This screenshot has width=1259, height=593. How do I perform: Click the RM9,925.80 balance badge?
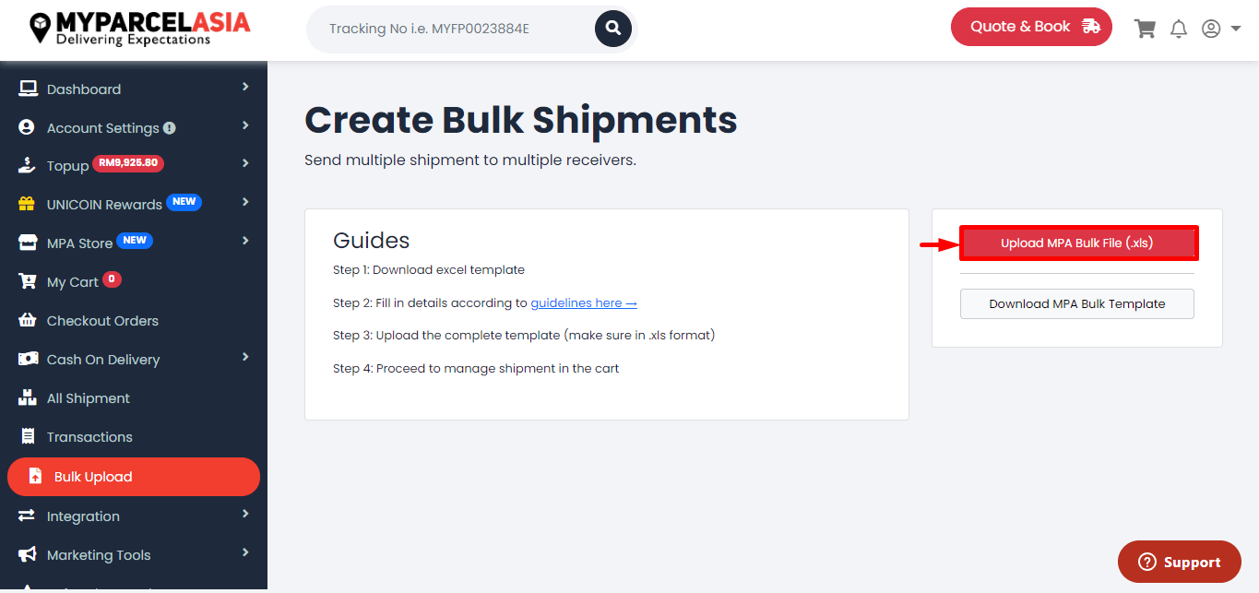tap(128, 163)
